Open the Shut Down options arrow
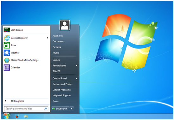This screenshot has height=120, width=174. (72, 109)
